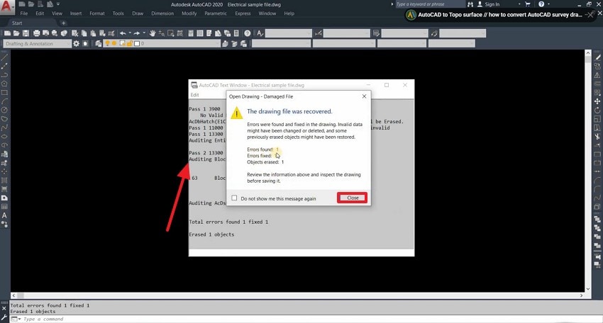Click the Undo arrow icon
Image resolution: width=603 pixels, height=323 pixels.
(x=123, y=33)
